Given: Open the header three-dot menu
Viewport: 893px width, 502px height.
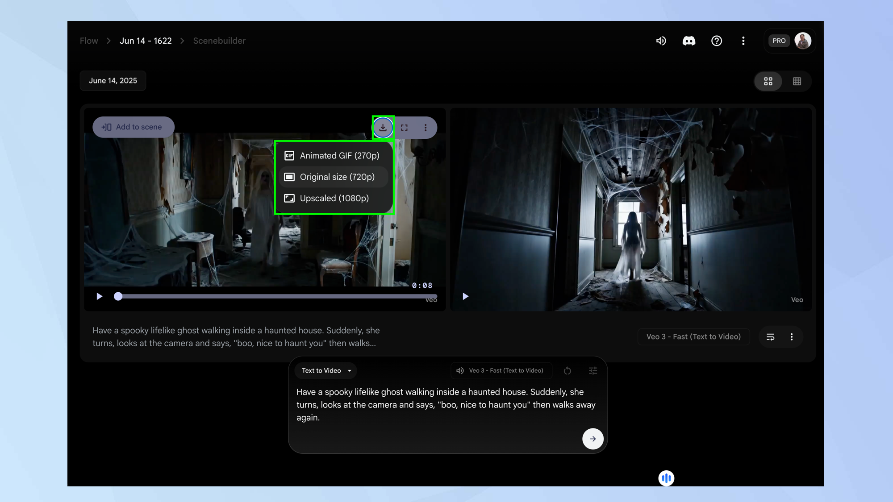Looking at the screenshot, I should [x=743, y=41].
